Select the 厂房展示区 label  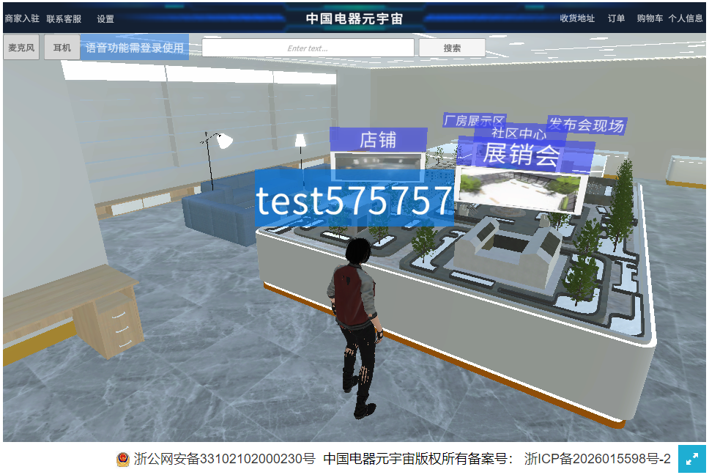coord(474,120)
